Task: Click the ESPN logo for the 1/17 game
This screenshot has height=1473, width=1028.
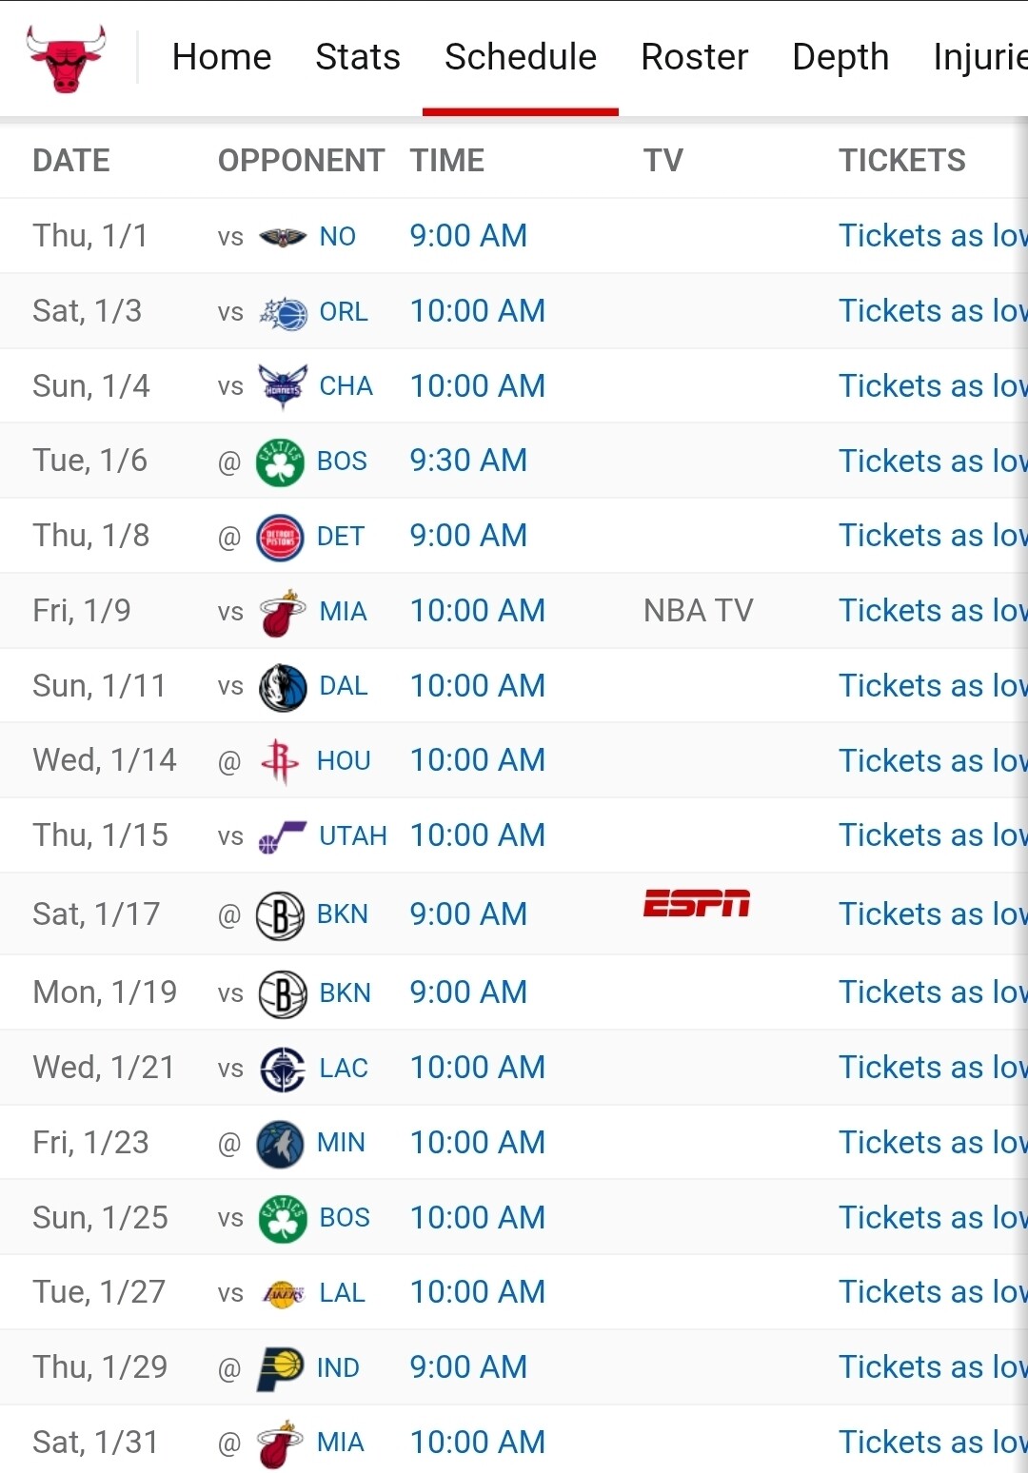Action: 696,903
